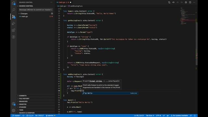
Task: Open the Extensions view
Action: pyautogui.click(x=14, y=30)
